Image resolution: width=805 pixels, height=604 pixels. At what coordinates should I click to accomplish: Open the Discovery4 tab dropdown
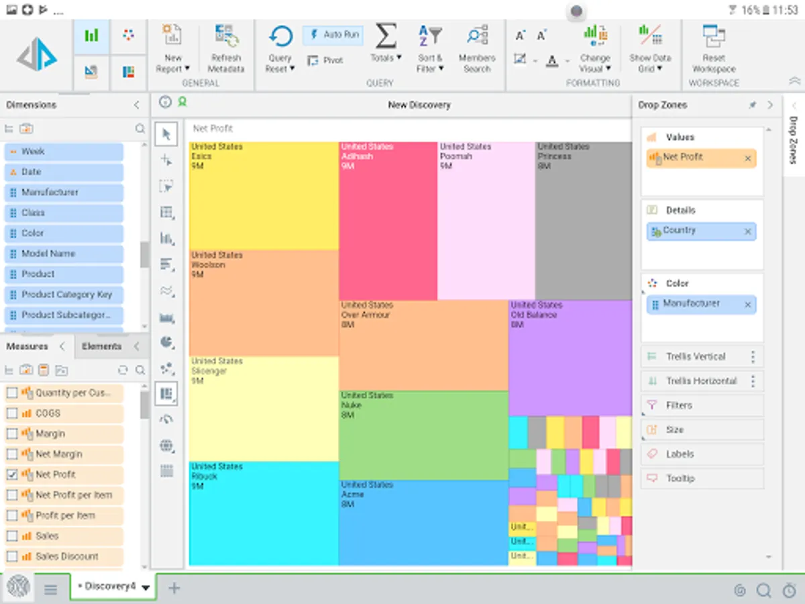coord(146,587)
